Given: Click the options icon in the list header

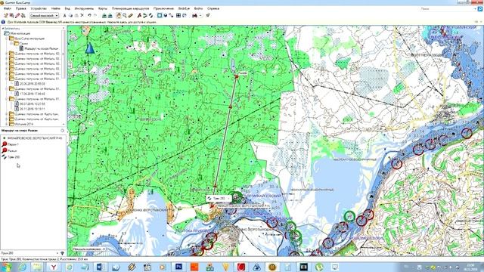Looking at the screenshot, I should [x=62, y=131].
